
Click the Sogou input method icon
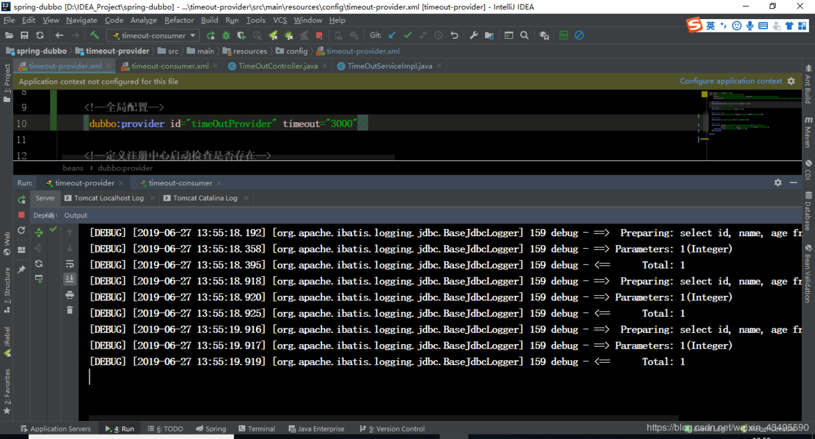(694, 25)
